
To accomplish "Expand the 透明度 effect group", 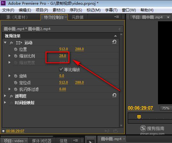I will click(x=5, y=96).
